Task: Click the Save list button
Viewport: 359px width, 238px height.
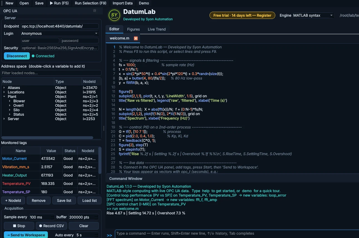Action: (64, 200)
